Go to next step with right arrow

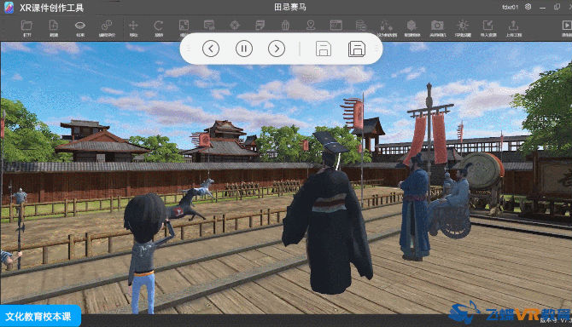(277, 49)
